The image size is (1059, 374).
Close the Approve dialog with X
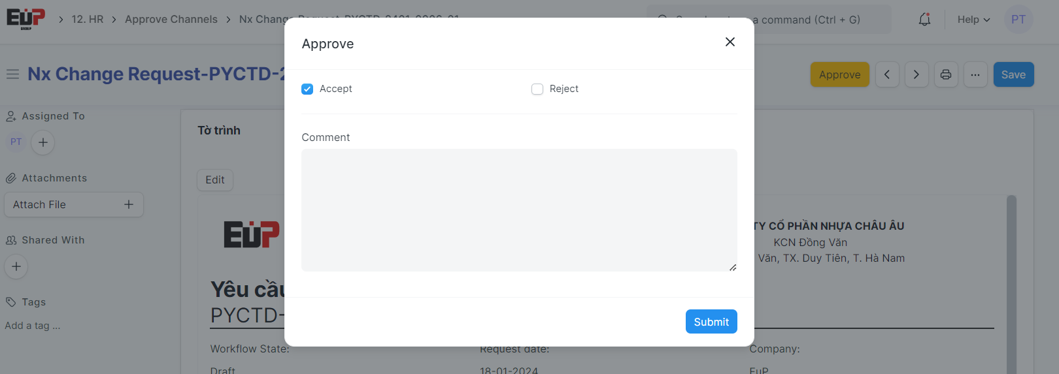point(730,42)
